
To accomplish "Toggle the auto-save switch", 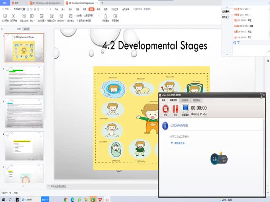I will coord(23,9).
